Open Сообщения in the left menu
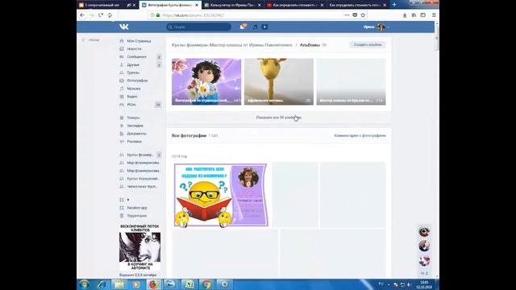 [136, 57]
